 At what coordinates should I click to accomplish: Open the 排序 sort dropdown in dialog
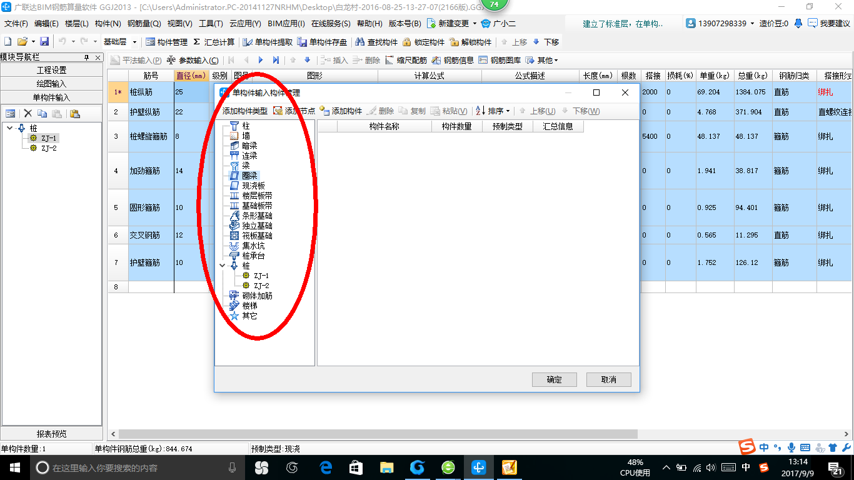[493, 111]
